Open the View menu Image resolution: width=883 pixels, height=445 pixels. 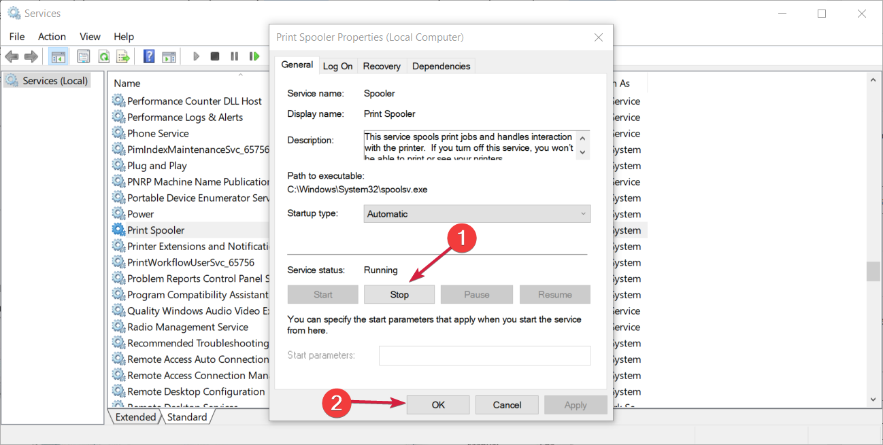click(90, 37)
